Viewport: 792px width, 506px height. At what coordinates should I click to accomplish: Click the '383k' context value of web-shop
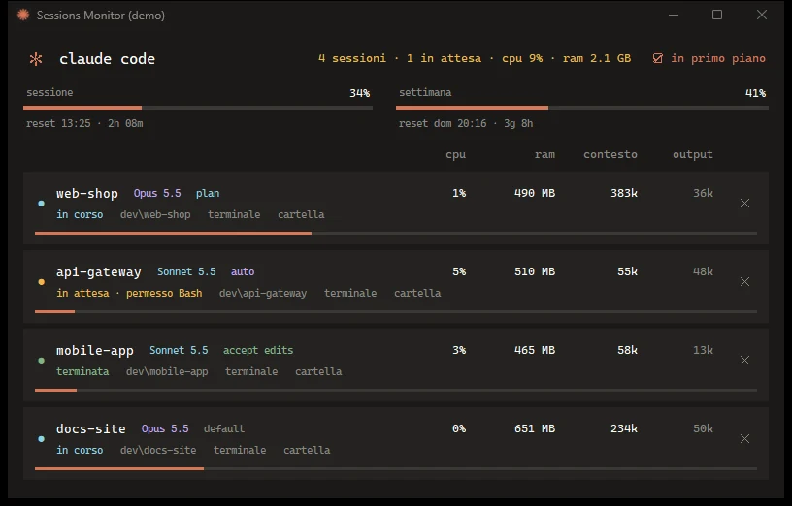tap(624, 193)
